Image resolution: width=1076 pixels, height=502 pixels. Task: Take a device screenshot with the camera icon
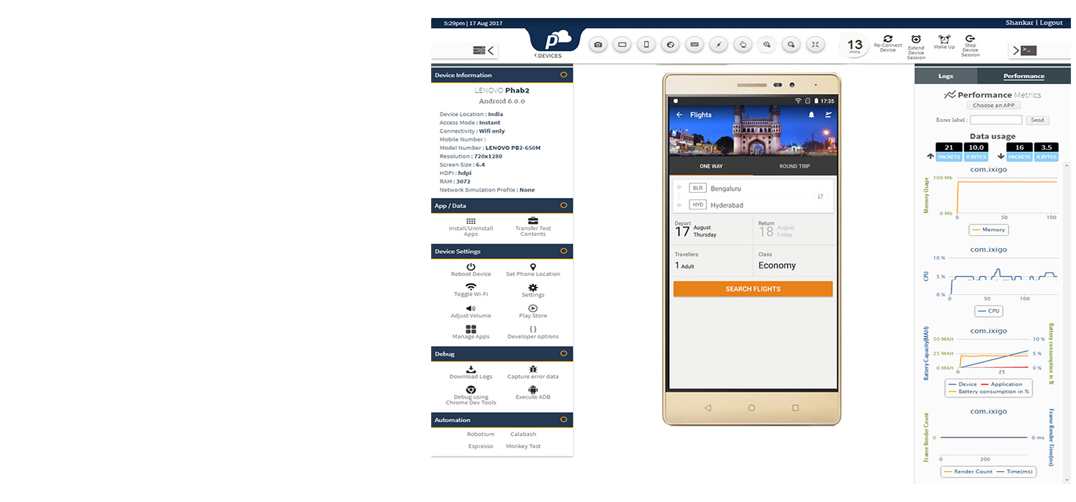[x=598, y=44]
